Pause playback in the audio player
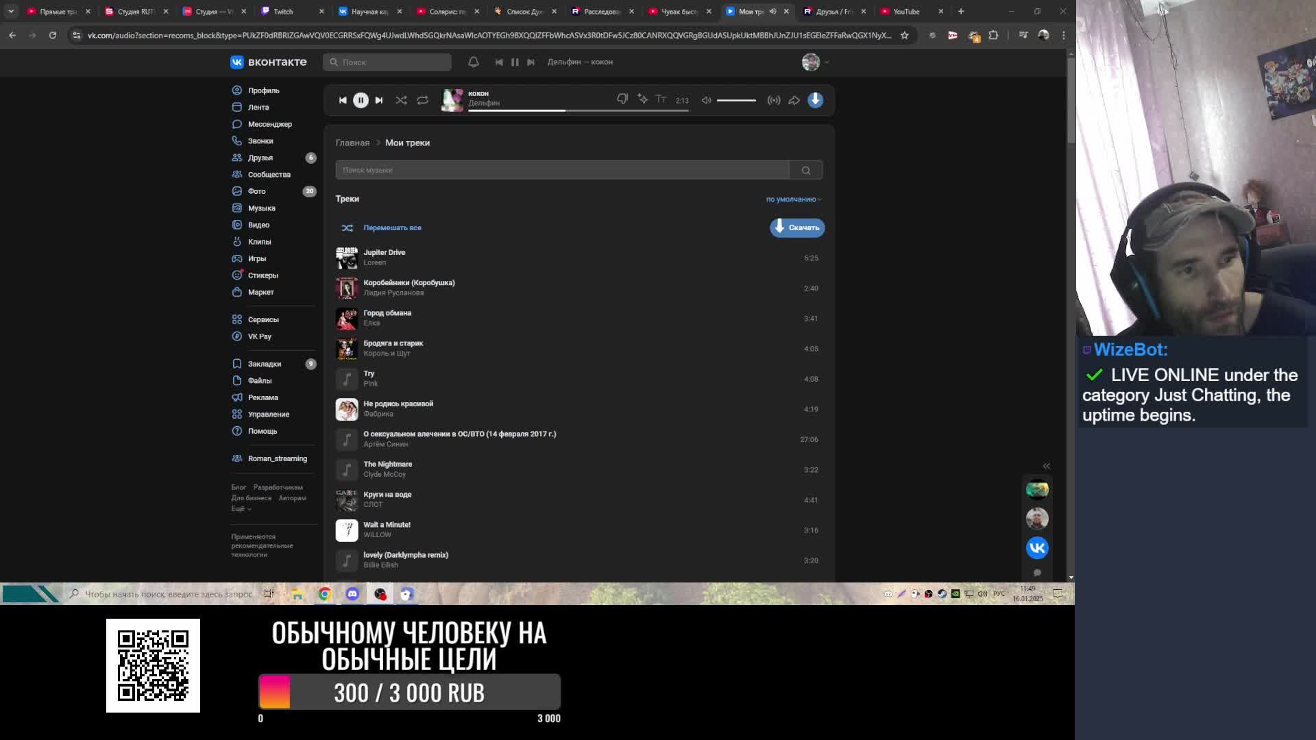Screen dimensions: 1316x740 click(361, 100)
